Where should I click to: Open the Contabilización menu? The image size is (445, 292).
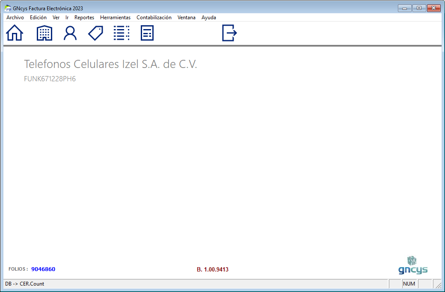pos(154,18)
